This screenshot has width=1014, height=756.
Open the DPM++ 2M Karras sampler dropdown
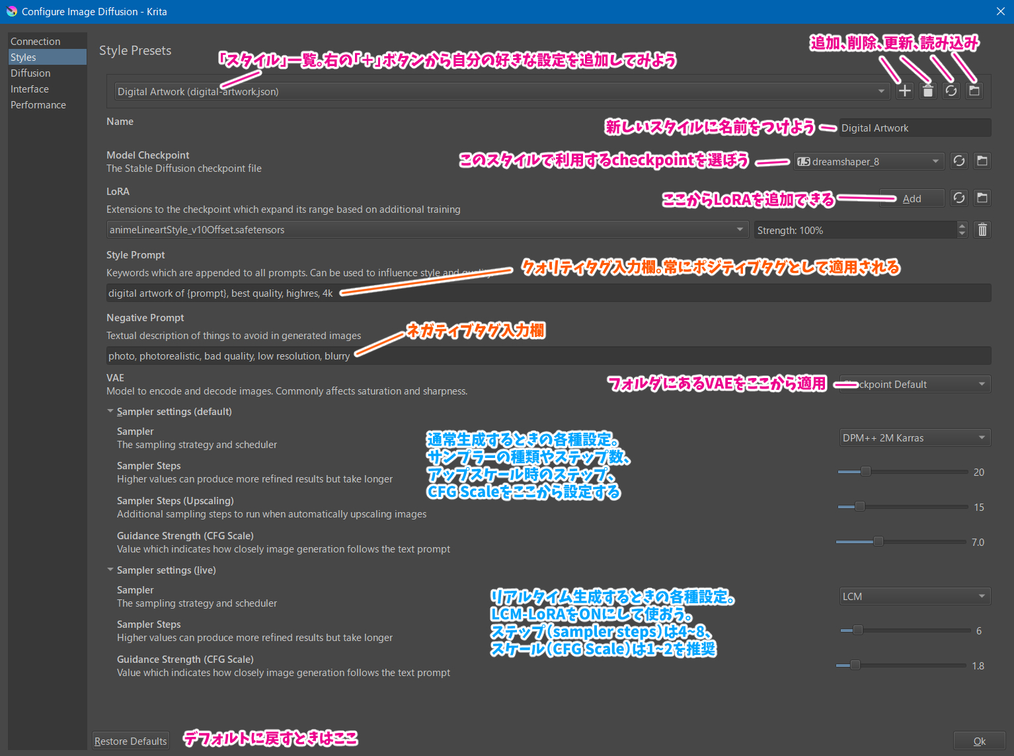[915, 437]
